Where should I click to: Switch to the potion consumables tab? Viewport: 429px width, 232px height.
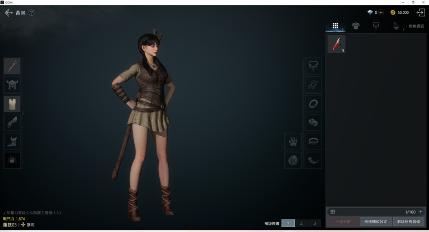[x=396, y=26]
